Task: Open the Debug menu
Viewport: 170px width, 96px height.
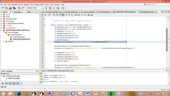Action: (x=36, y=5)
